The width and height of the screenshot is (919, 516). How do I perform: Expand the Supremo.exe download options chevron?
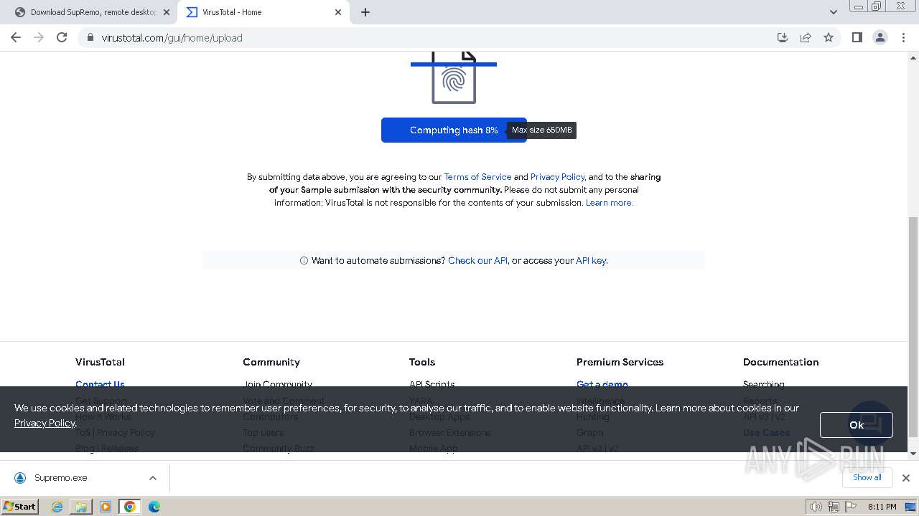[x=153, y=478]
